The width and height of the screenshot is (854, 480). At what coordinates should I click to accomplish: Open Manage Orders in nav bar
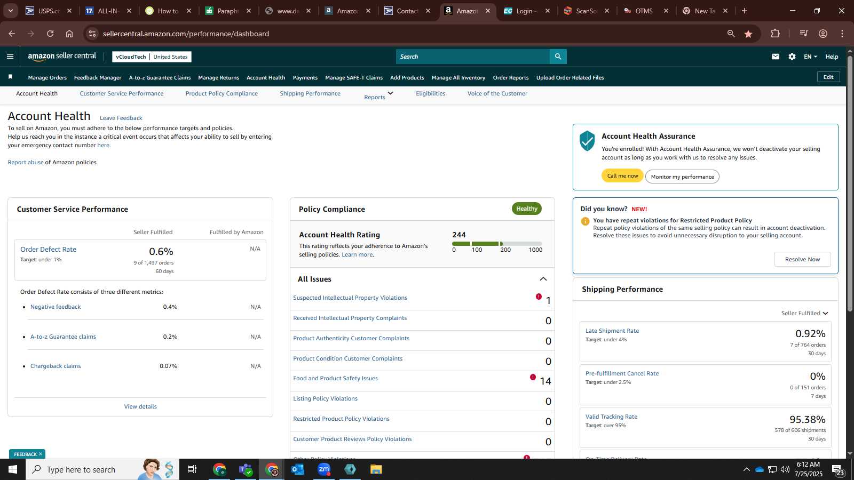48,77
